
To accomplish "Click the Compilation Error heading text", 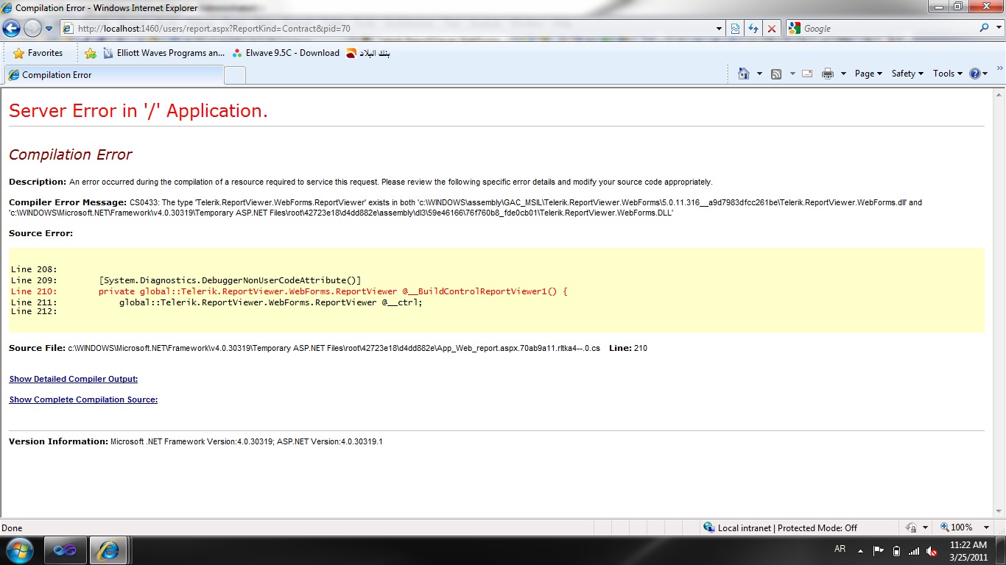I will pyautogui.click(x=71, y=154).
